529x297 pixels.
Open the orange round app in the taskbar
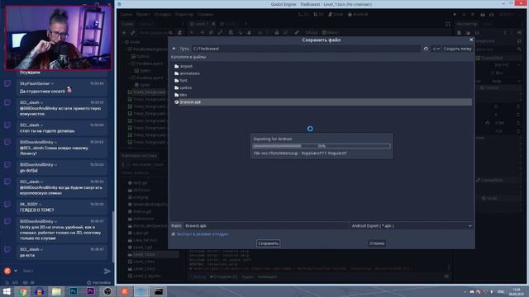(125, 291)
